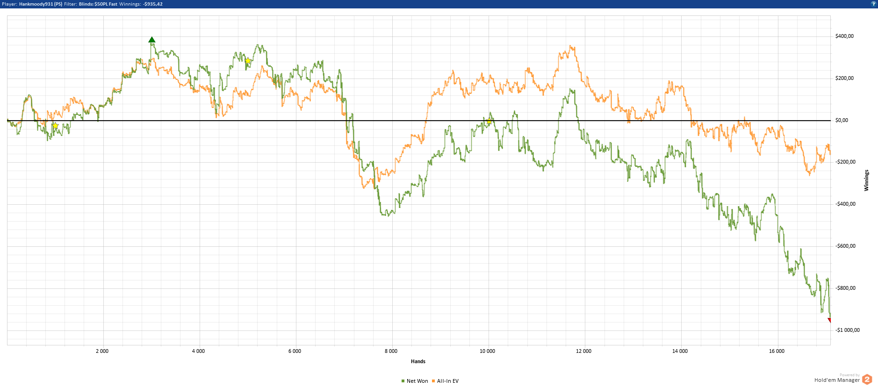Screen dimensions: 878x387
Task: Click the Hold'em Manager text
Action: (837, 380)
